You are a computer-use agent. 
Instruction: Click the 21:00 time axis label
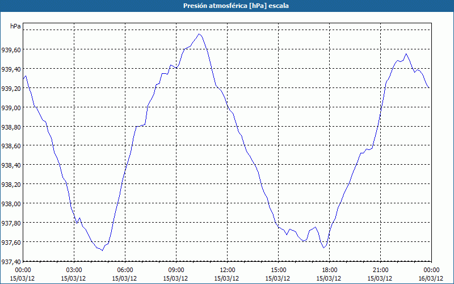pos(380,270)
